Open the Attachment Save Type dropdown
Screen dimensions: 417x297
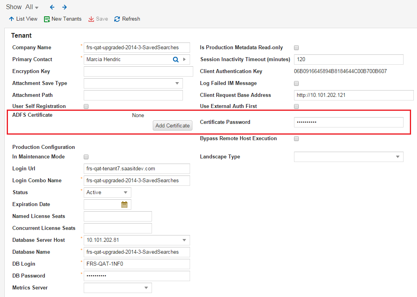177,83
